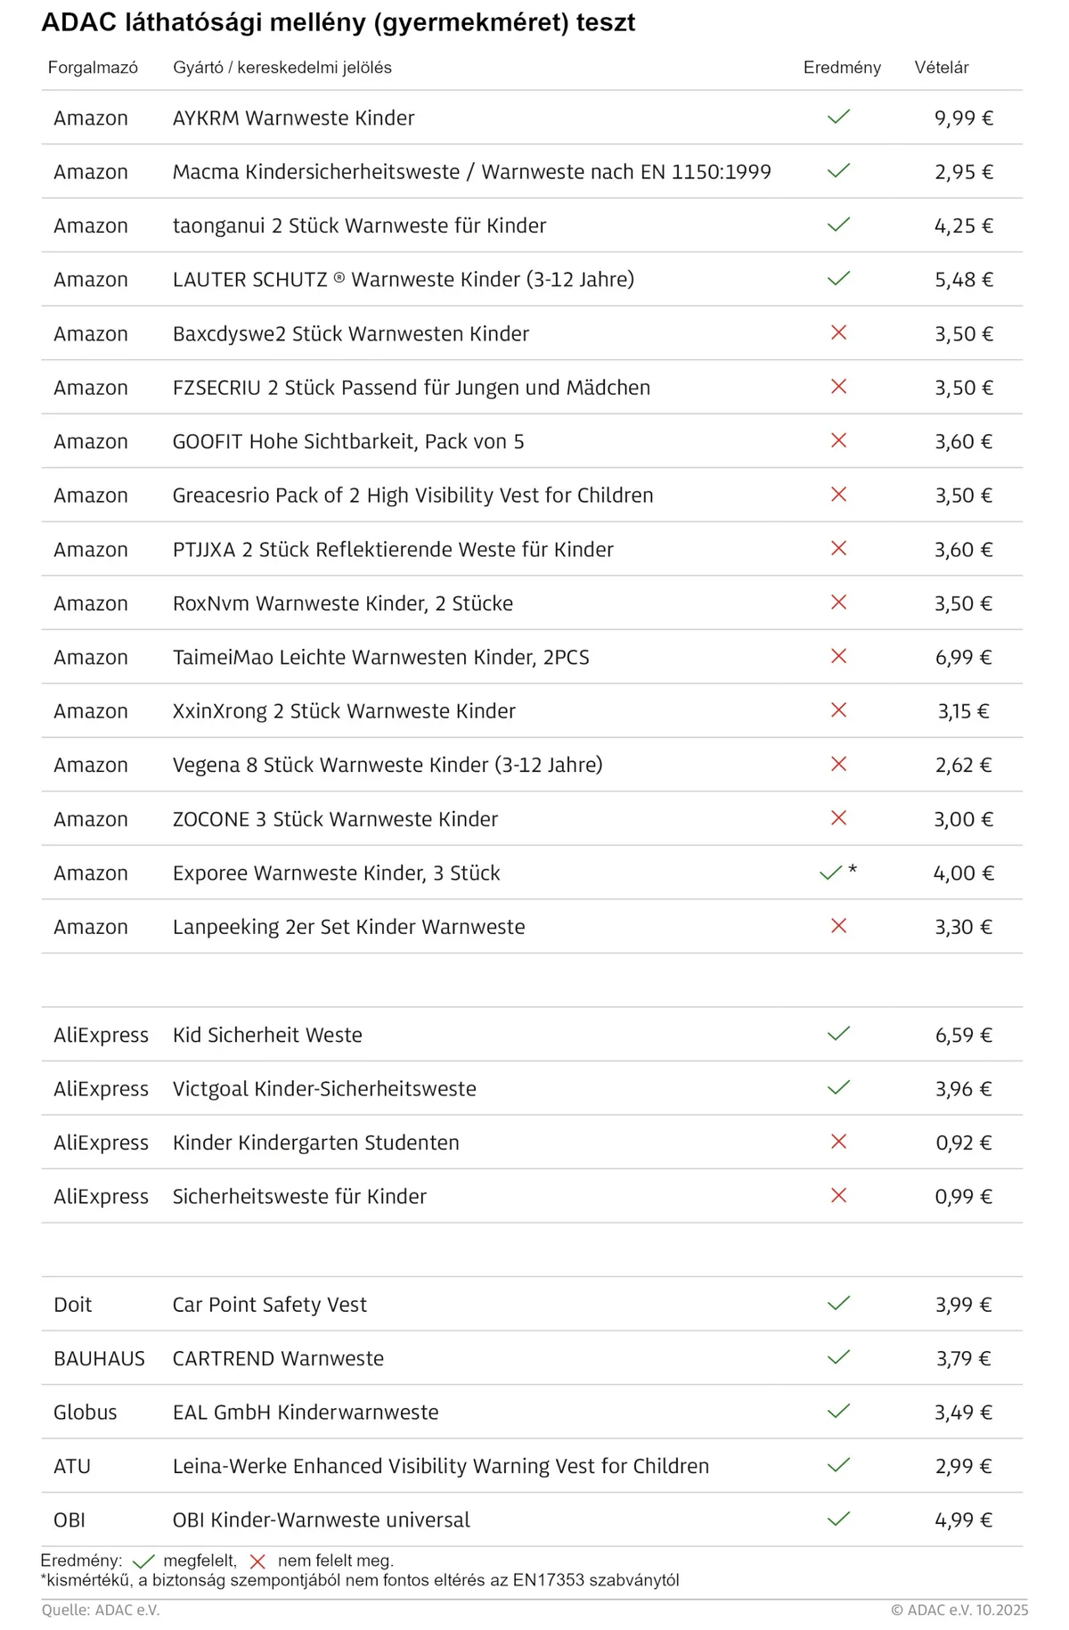
Task: Click the green checkmark for AYKRM Warnweste Kinder
Action: click(x=838, y=117)
